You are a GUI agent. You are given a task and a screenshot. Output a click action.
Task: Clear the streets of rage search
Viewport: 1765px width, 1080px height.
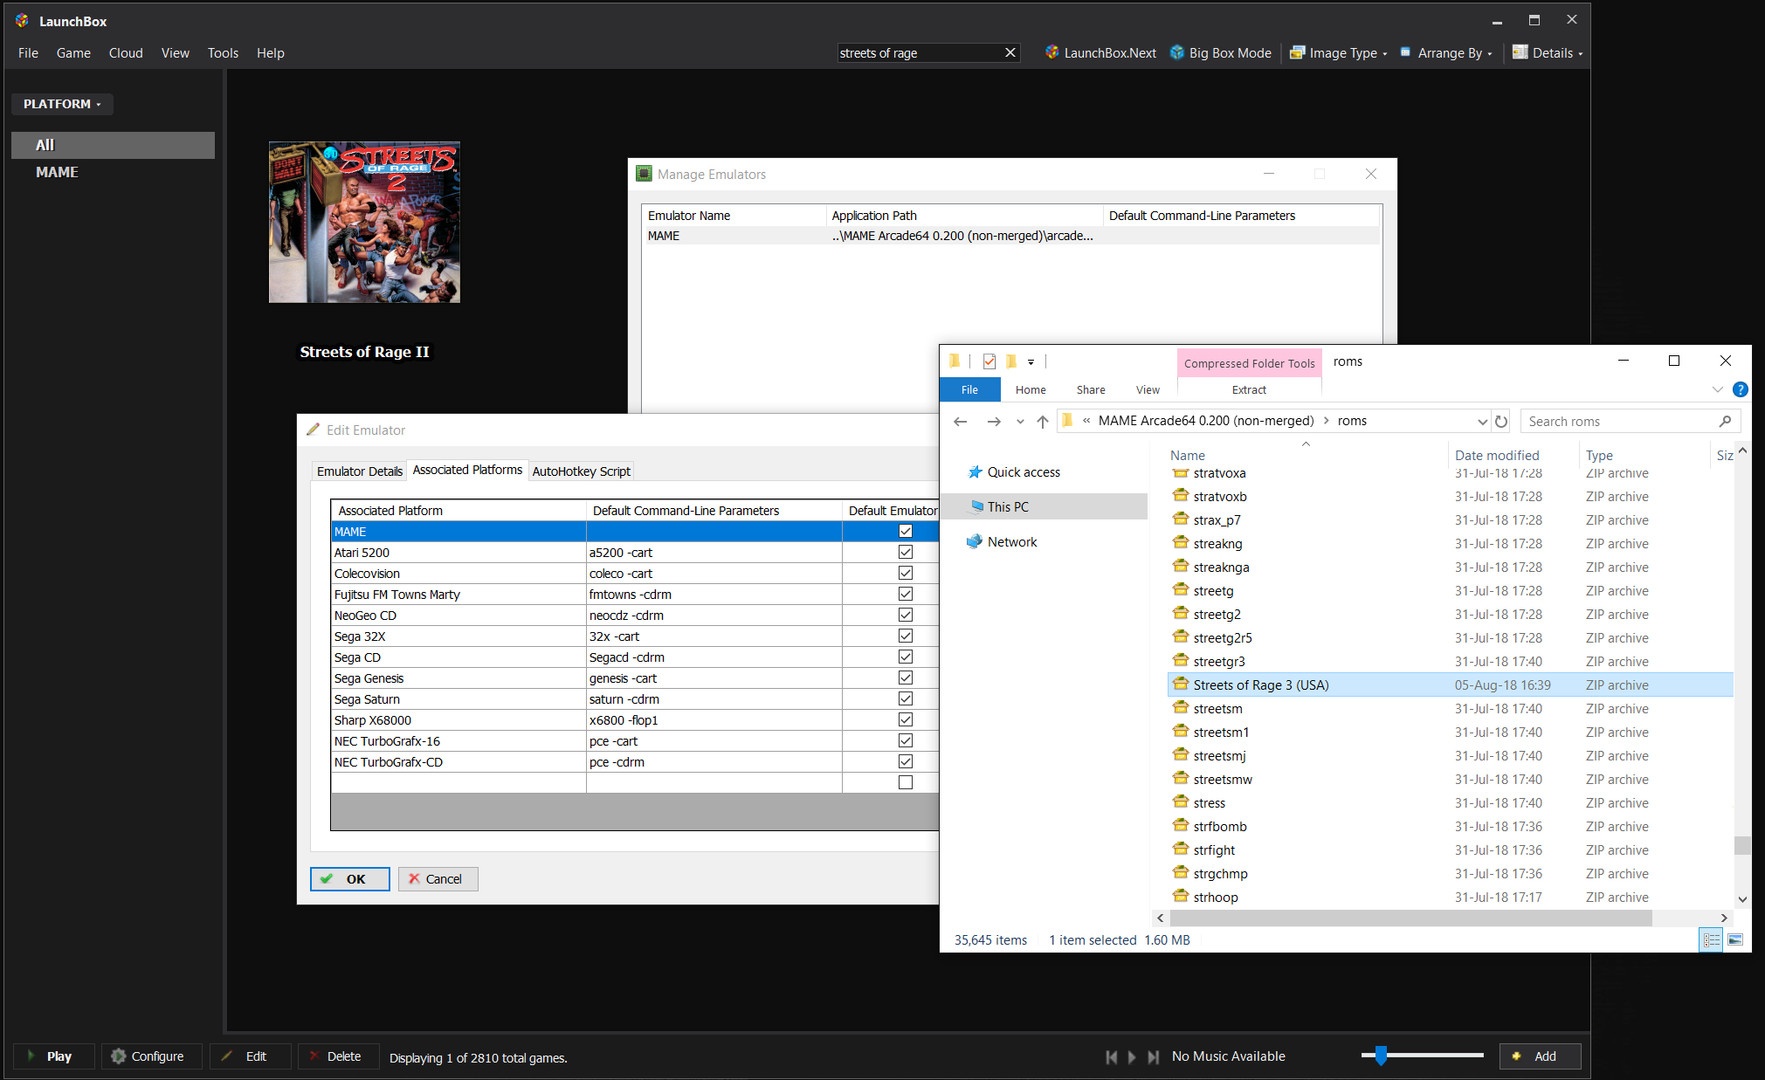(1010, 53)
